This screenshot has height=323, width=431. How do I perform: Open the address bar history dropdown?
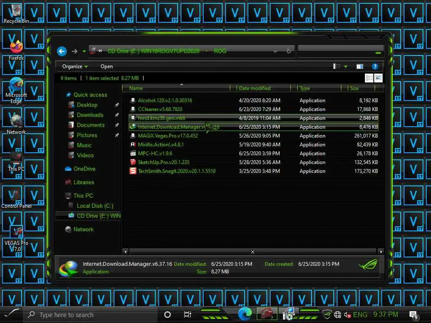(275, 51)
